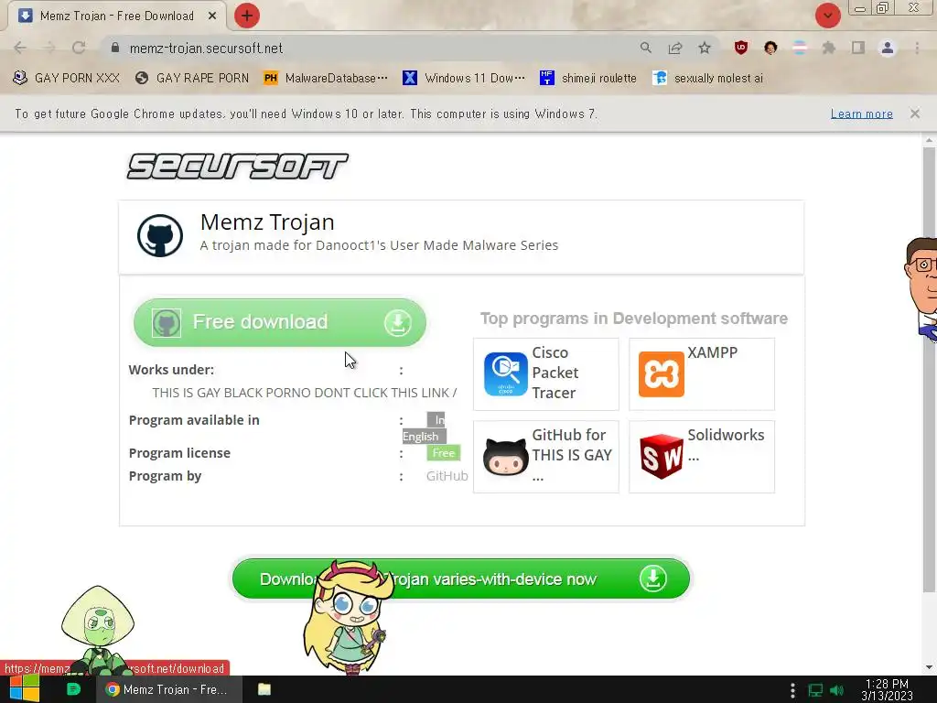The height and width of the screenshot is (703, 937).
Task: Click the Free download green button
Action: point(280,322)
